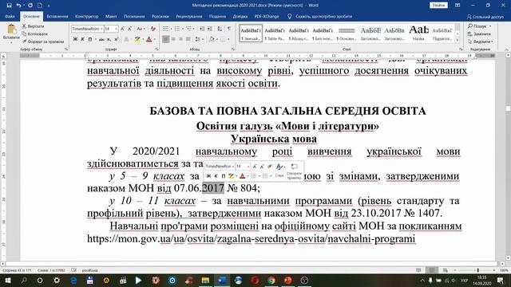The width and height of the screenshot is (511, 287).
Task: Sort the selected paragraphs
Action: coord(220,29)
